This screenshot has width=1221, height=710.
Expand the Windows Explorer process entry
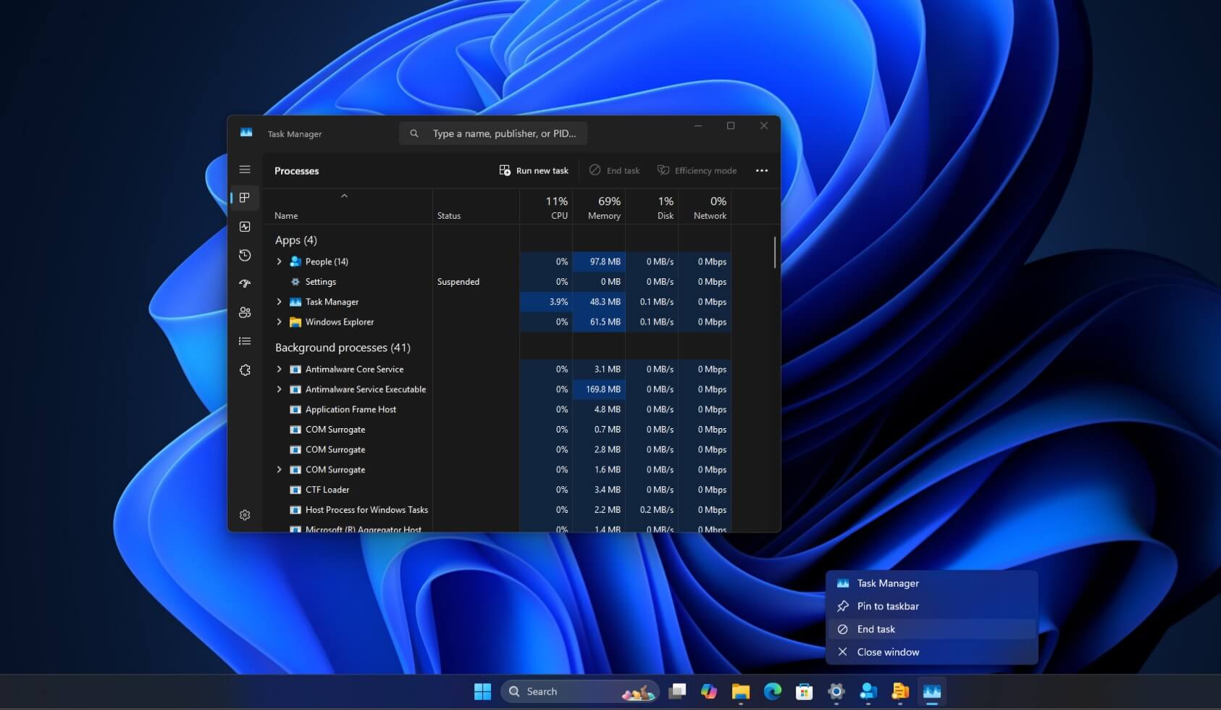pyautogui.click(x=280, y=322)
